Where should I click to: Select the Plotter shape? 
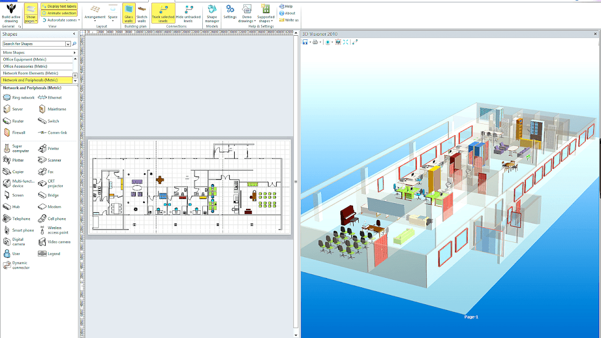point(14,160)
